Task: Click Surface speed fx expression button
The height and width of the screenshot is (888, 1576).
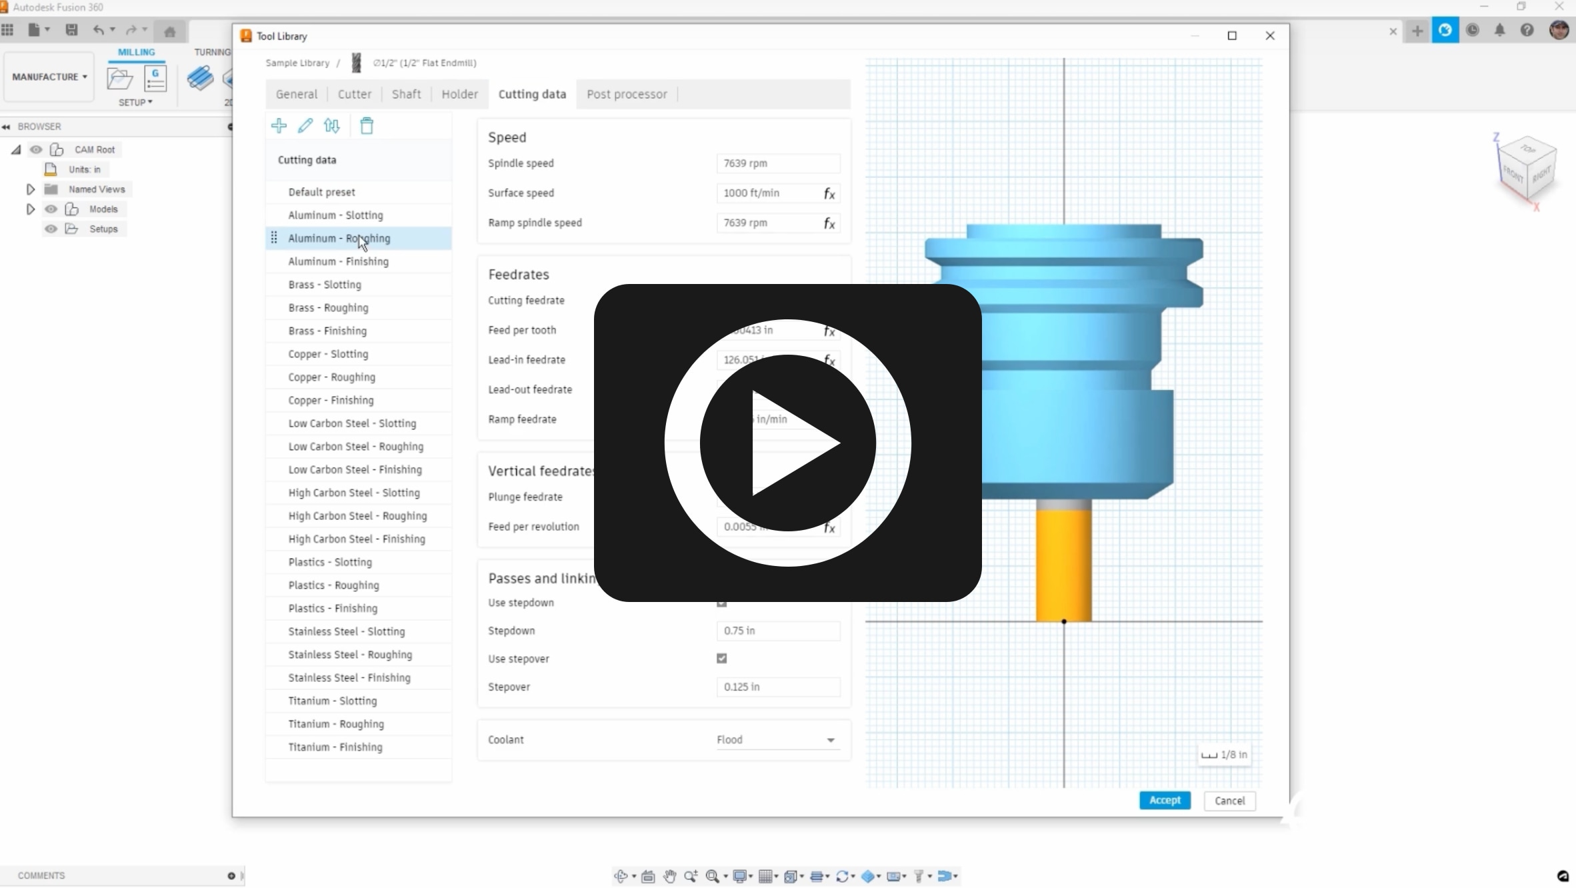Action: [x=829, y=193]
